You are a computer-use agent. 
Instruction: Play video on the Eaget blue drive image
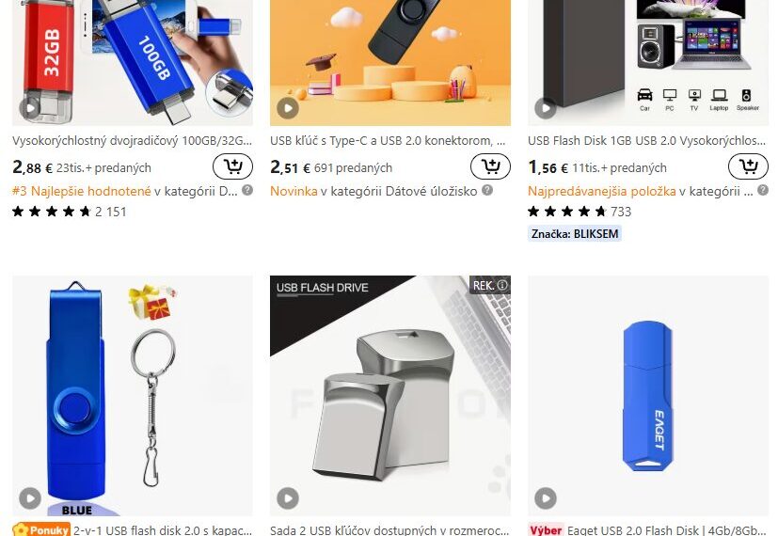pos(546,497)
